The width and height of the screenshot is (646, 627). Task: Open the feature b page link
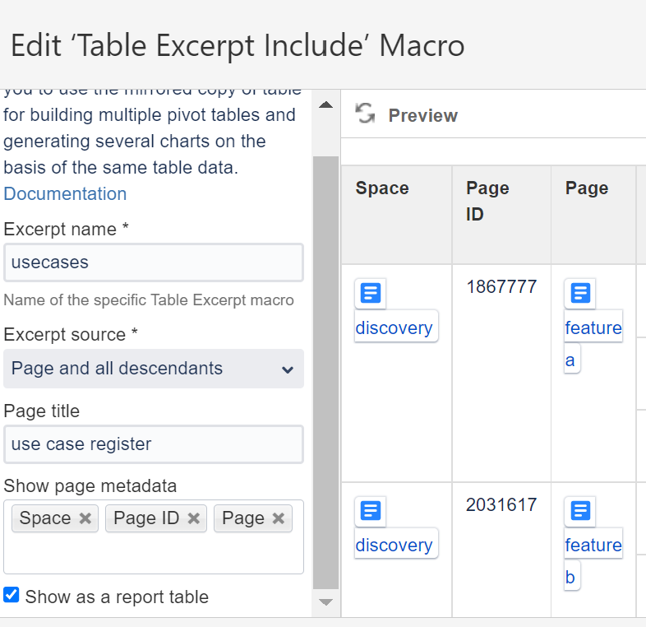593,546
